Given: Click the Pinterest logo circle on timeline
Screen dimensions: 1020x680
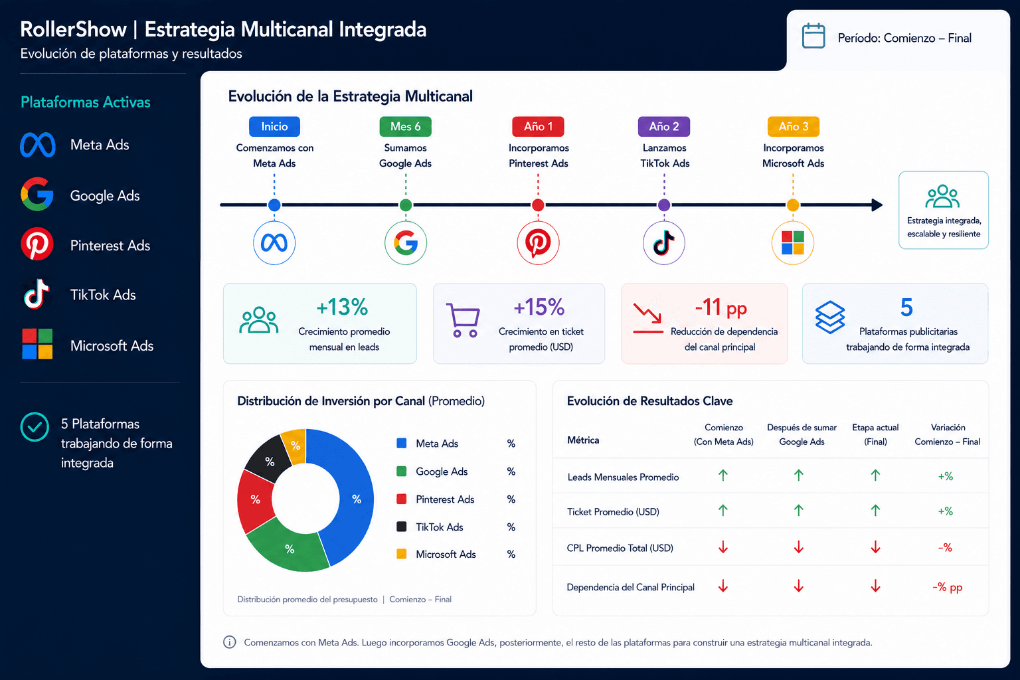Looking at the screenshot, I should click(538, 242).
